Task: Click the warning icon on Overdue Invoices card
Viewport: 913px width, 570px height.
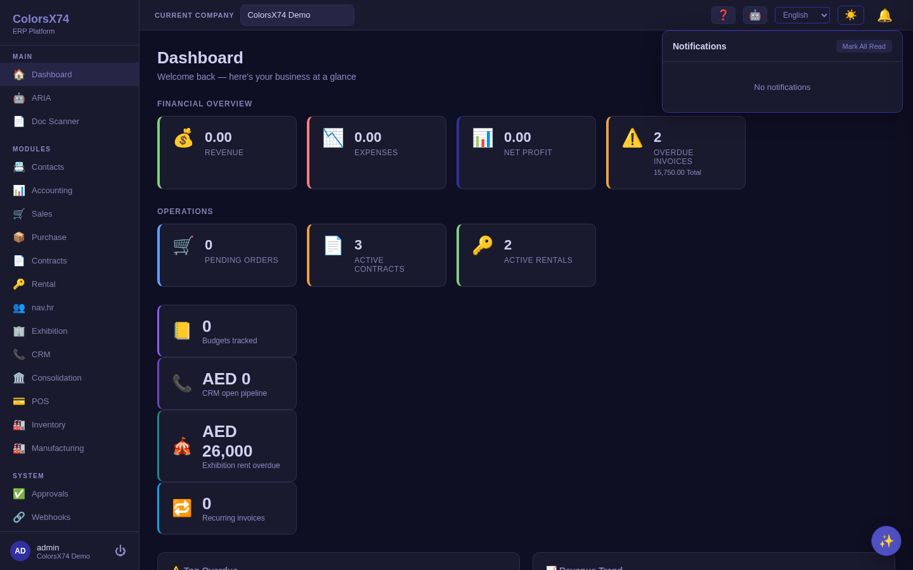Action: tap(632, 138)
